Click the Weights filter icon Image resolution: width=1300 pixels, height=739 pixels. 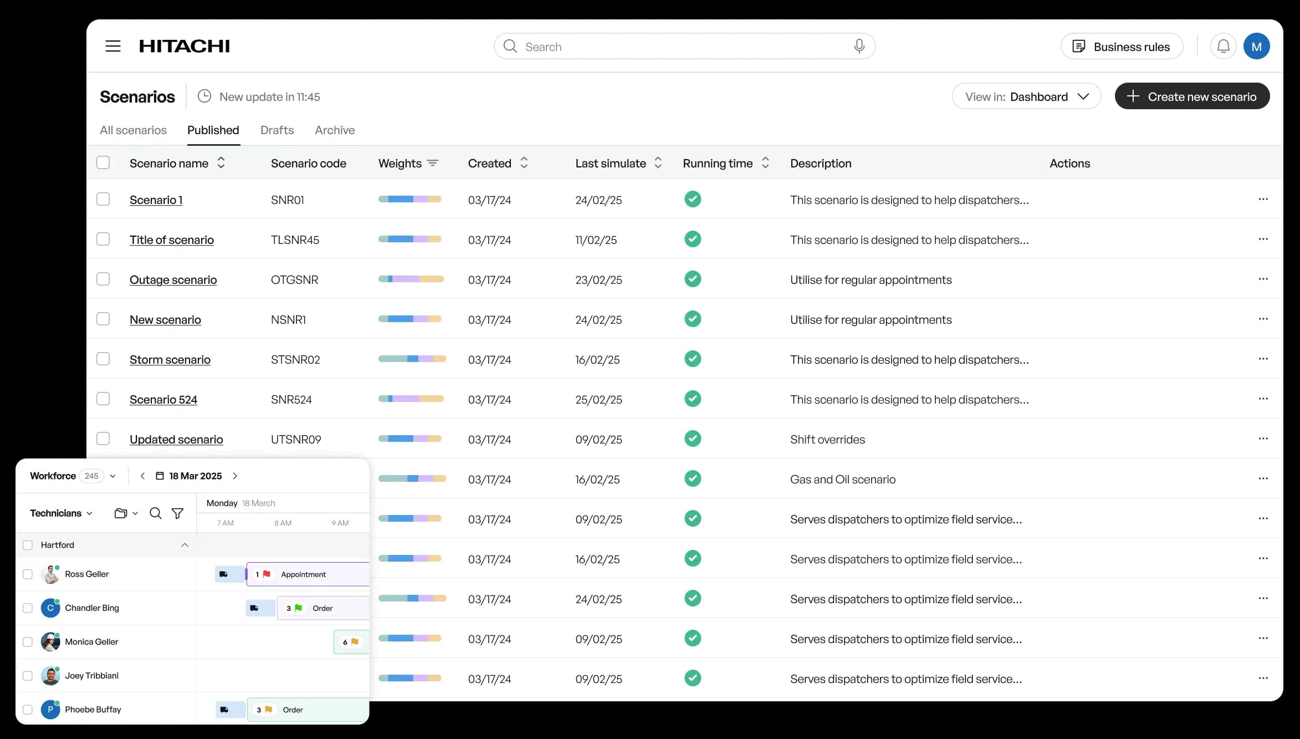point(433,163)
